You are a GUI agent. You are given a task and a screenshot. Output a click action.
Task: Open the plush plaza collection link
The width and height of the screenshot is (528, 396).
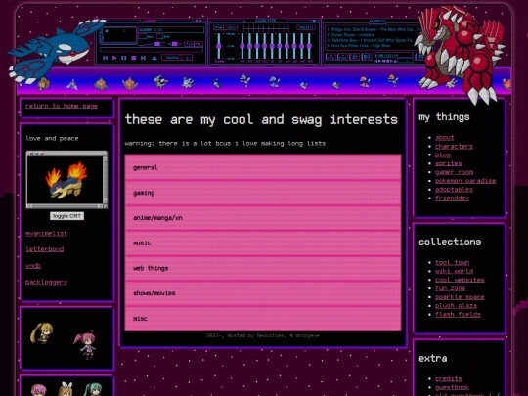click(456, 306)
